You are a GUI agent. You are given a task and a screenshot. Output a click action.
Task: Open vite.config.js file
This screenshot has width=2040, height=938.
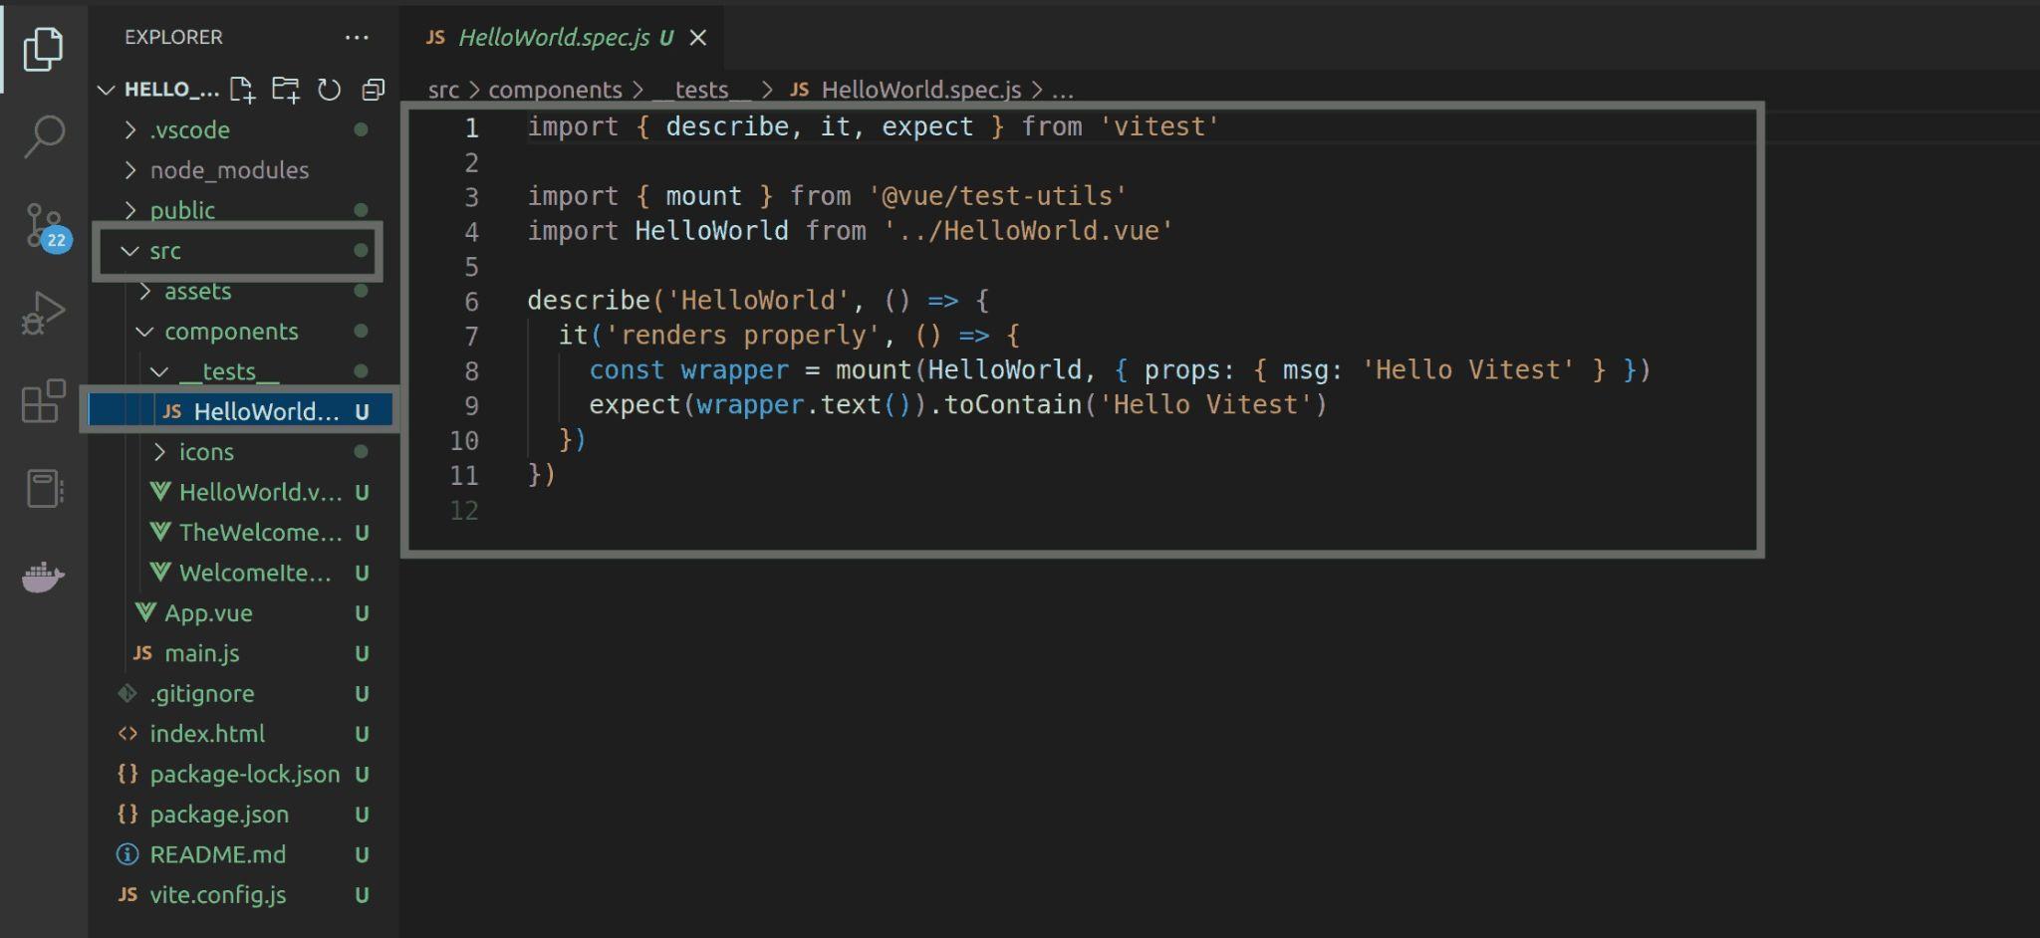click(x=217, y=895)
